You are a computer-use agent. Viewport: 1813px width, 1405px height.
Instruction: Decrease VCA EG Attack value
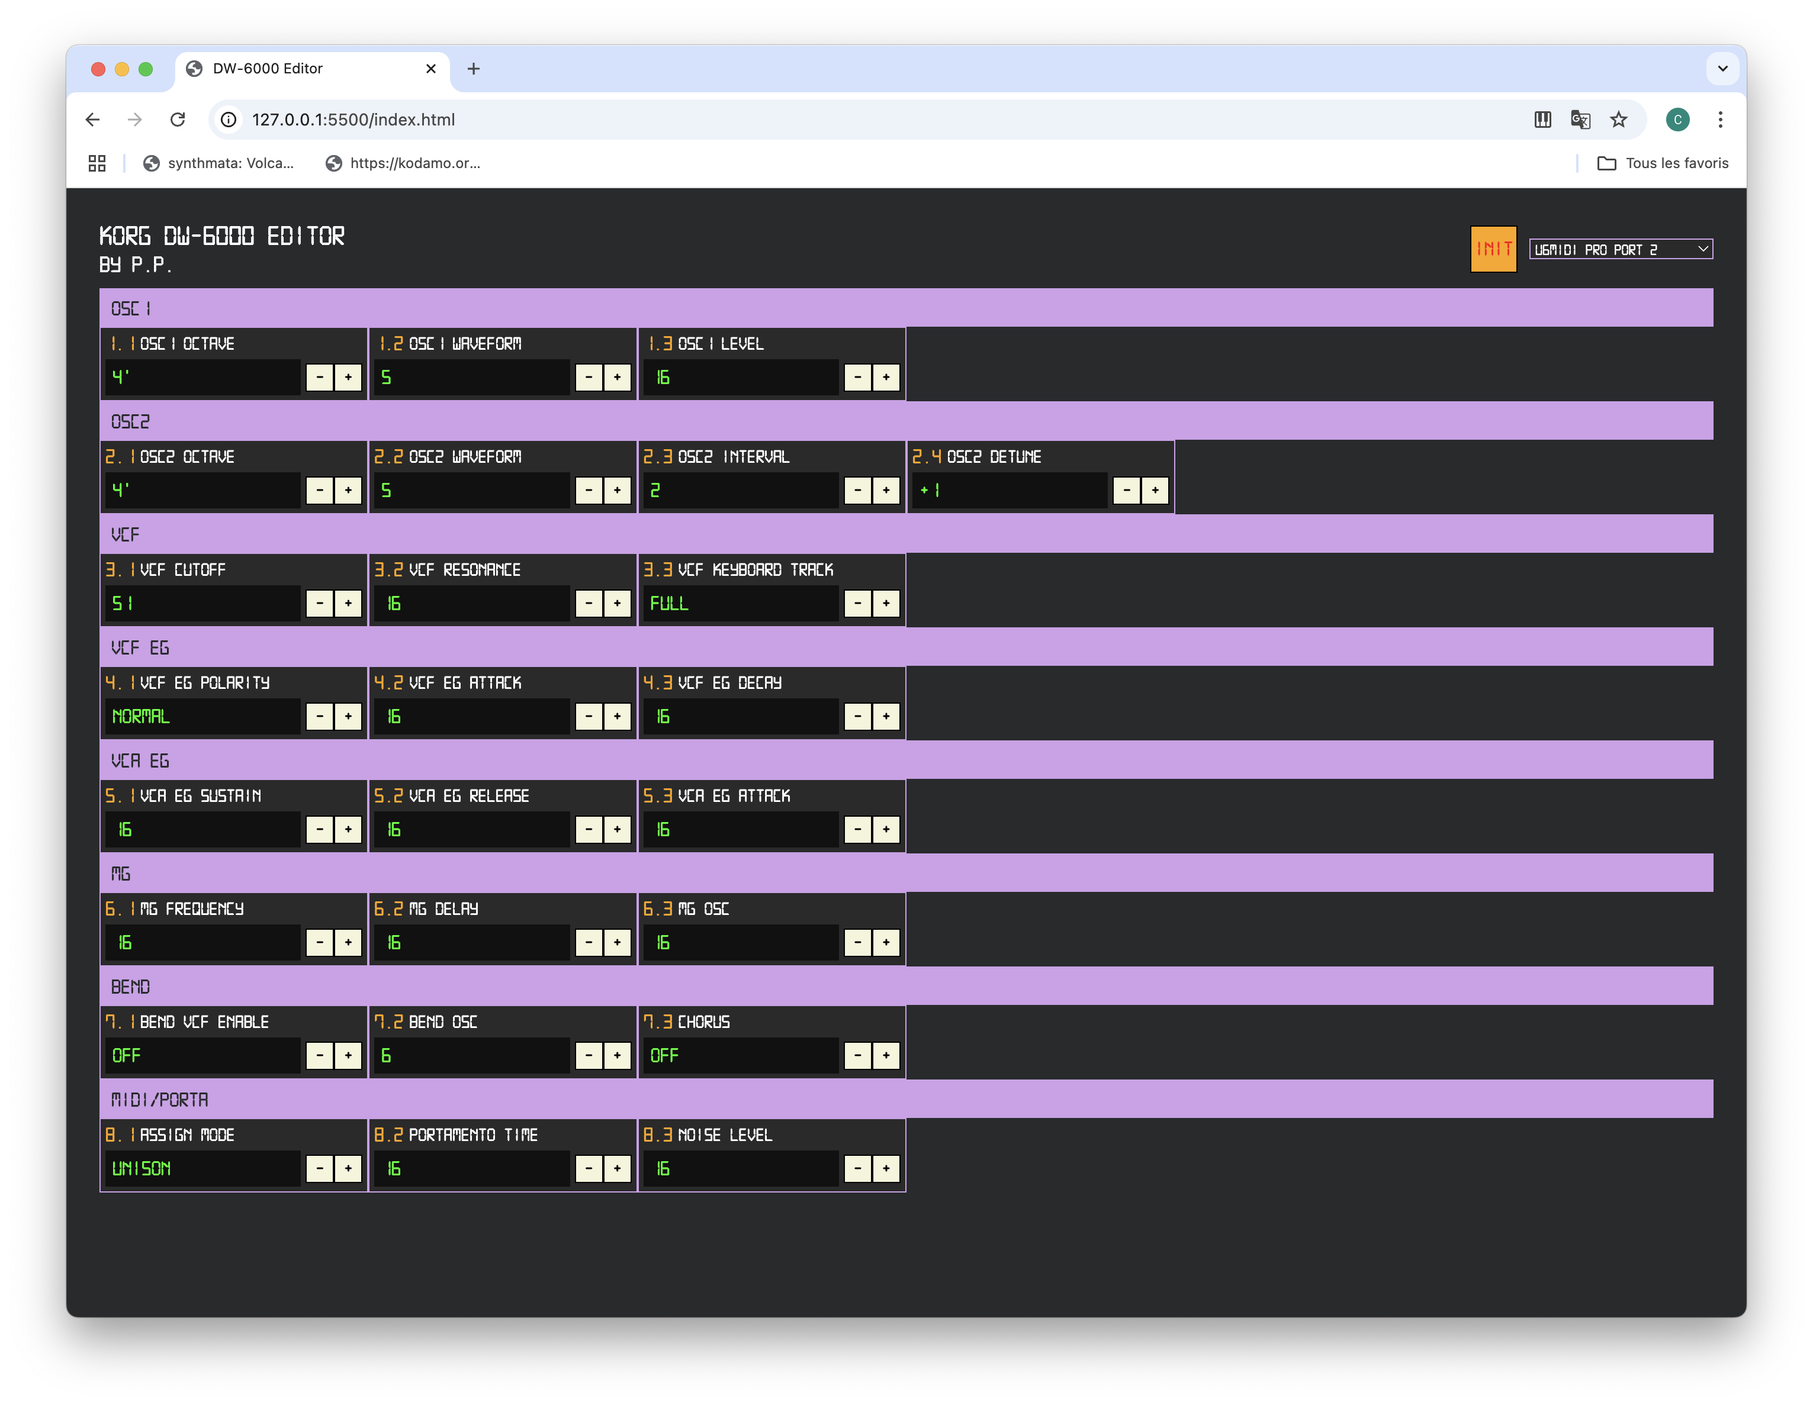click(857, 829)
